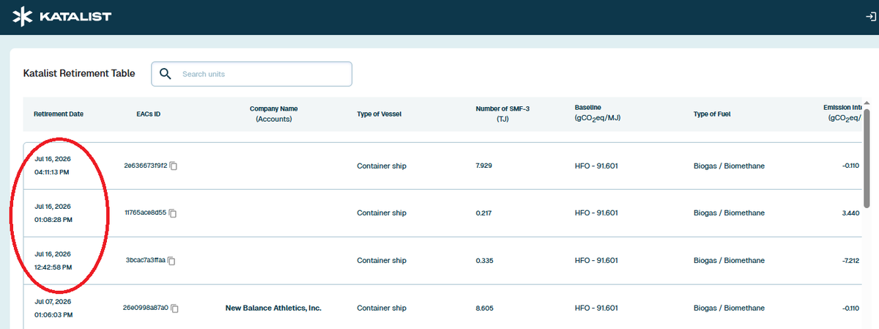Copy EACs ID 26e0998a87a0
Viewport: 879px width, 329px height.
click(174, 308)
